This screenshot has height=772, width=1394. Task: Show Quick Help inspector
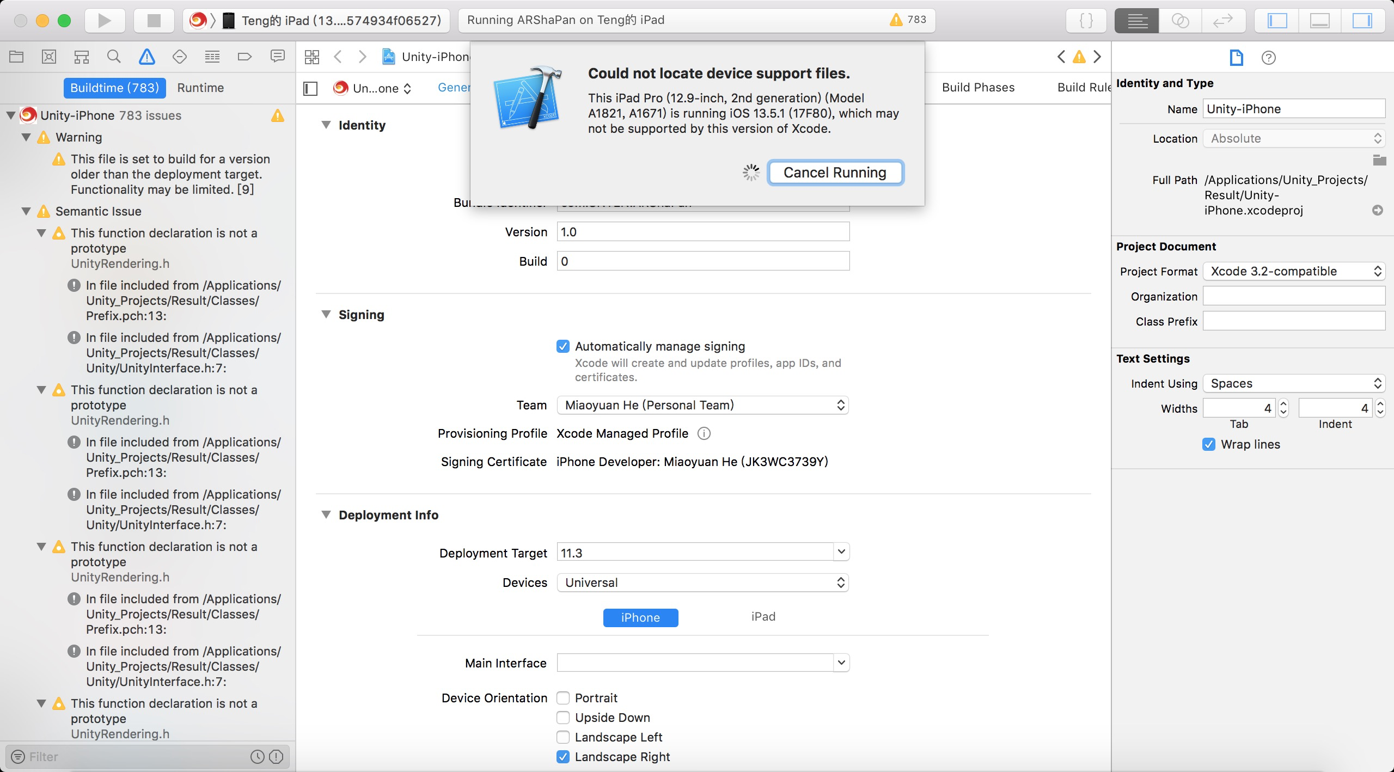click(1268, 58)
